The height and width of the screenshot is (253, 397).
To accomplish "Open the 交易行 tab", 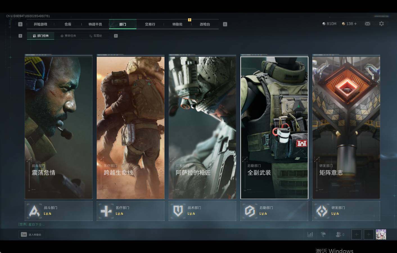I will [150, 24].
